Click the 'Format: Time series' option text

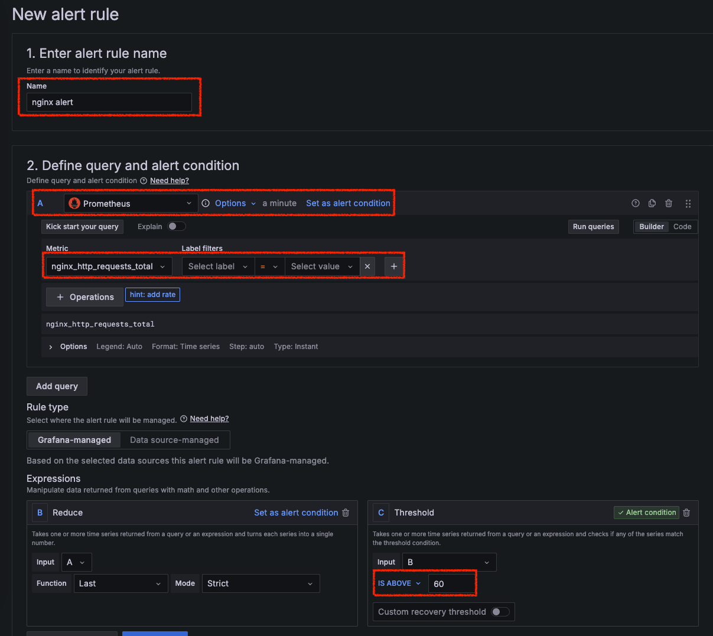tap(185, 347)
